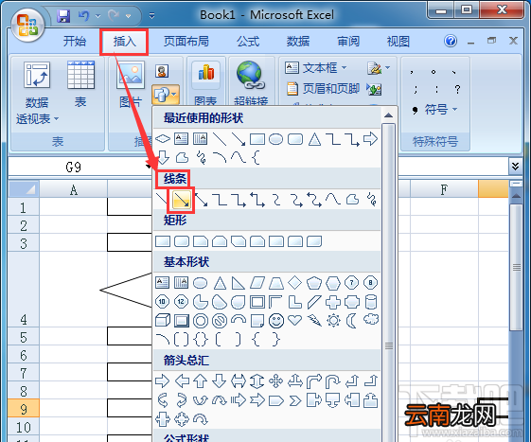Expand the 数据透视表 dropdown arrow
This screenshot has width=531, height=442.
(56, 119)
